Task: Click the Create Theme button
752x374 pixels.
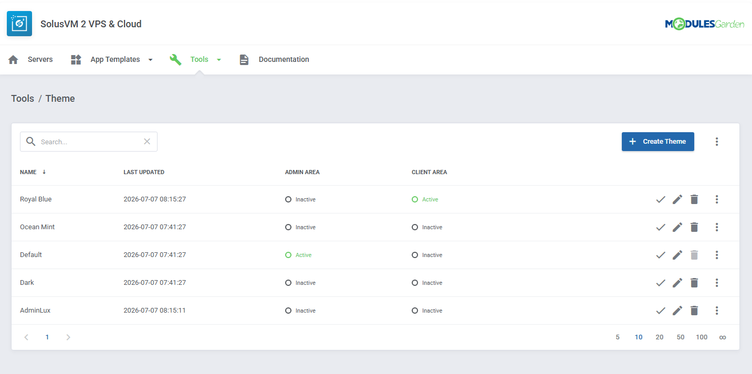Action: [658, 142]
